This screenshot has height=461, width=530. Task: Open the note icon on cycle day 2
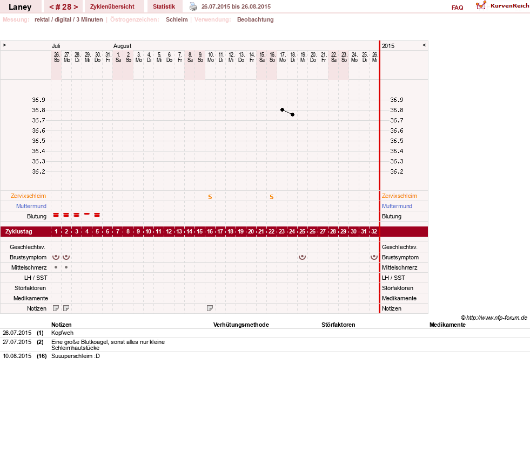point(66,308)
